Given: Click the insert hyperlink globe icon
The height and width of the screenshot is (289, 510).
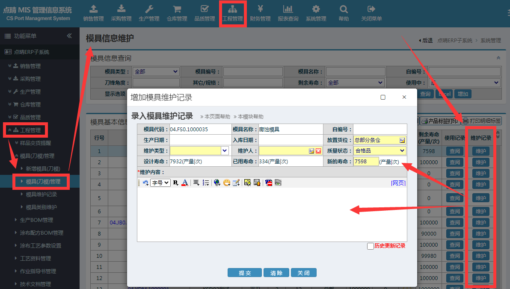Looking at the screenshot, I should [x=217, y=183].
